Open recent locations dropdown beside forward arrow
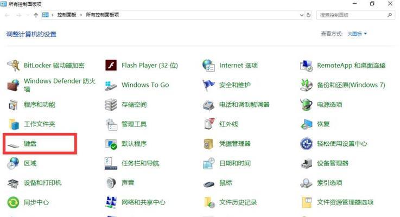This screenshot has width=400, height=217. (28, 15)
